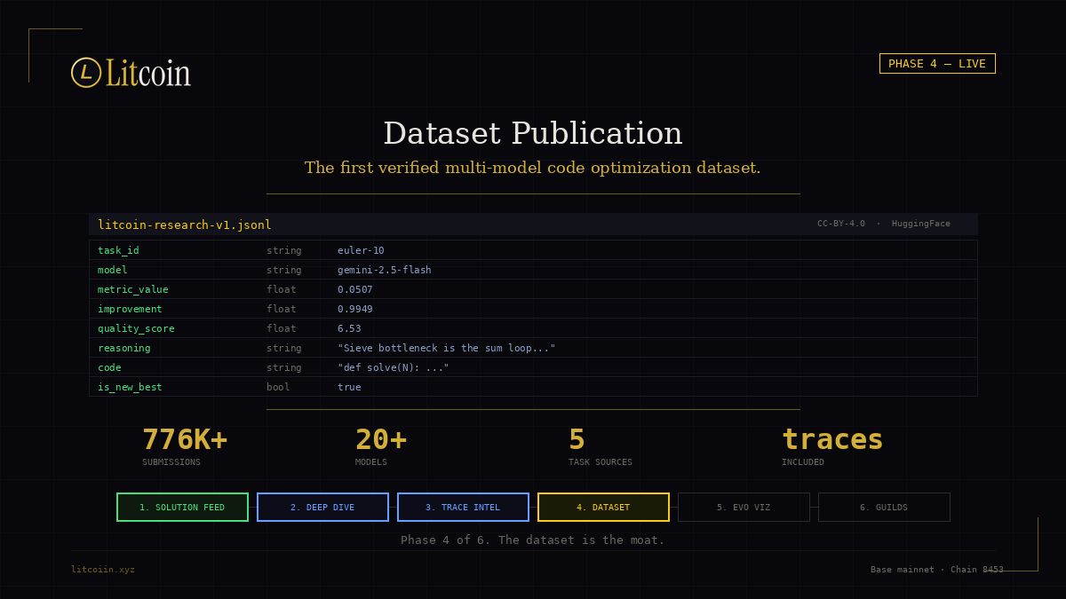Image resolution: width=1066 pixels, height=599 pixels.
Task: Click the 5 task sources stat
Action: (601, 446)
